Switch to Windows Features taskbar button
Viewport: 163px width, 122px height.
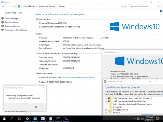click(51, 119)
